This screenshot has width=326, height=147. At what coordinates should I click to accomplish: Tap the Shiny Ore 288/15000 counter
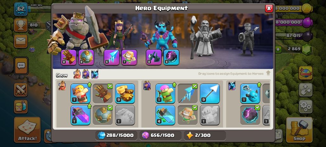(116, 135)
